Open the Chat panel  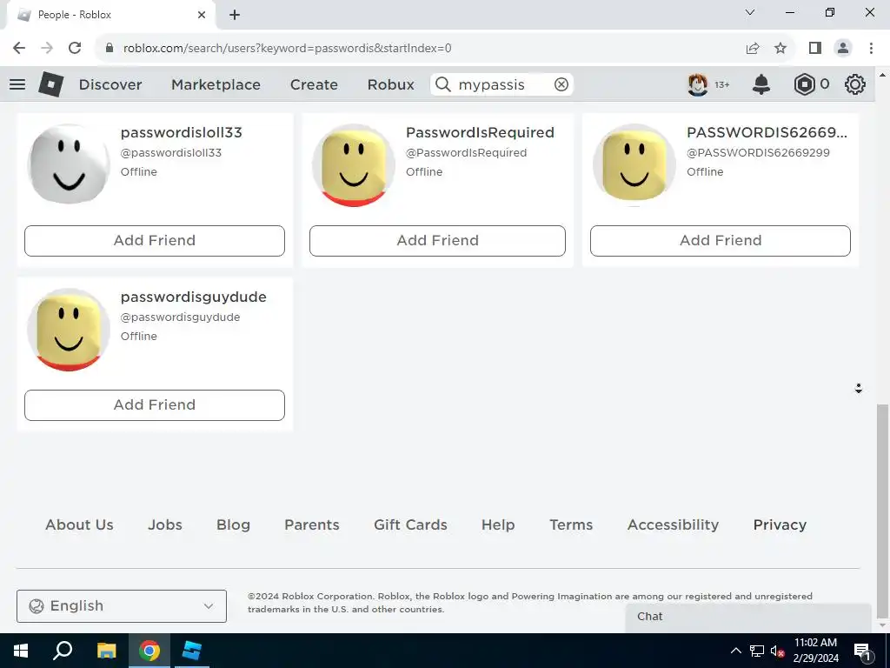[x=748, y=617]
